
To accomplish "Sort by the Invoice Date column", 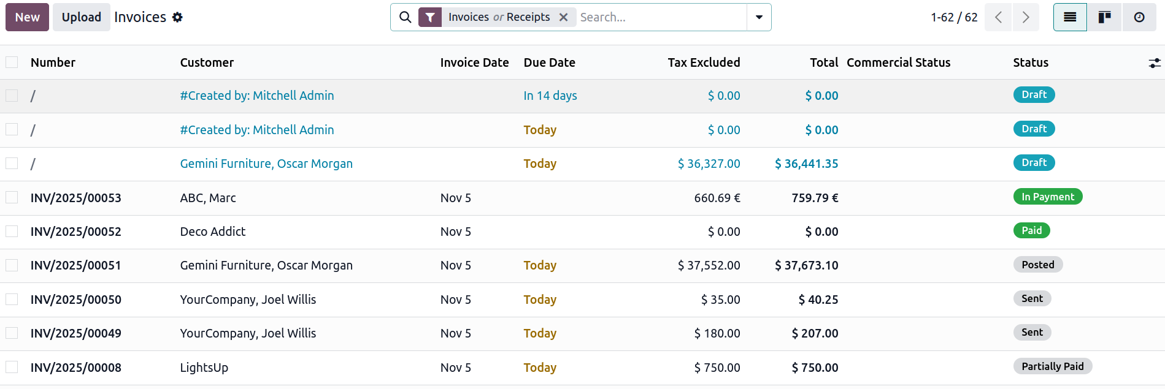I will point(474,62).
